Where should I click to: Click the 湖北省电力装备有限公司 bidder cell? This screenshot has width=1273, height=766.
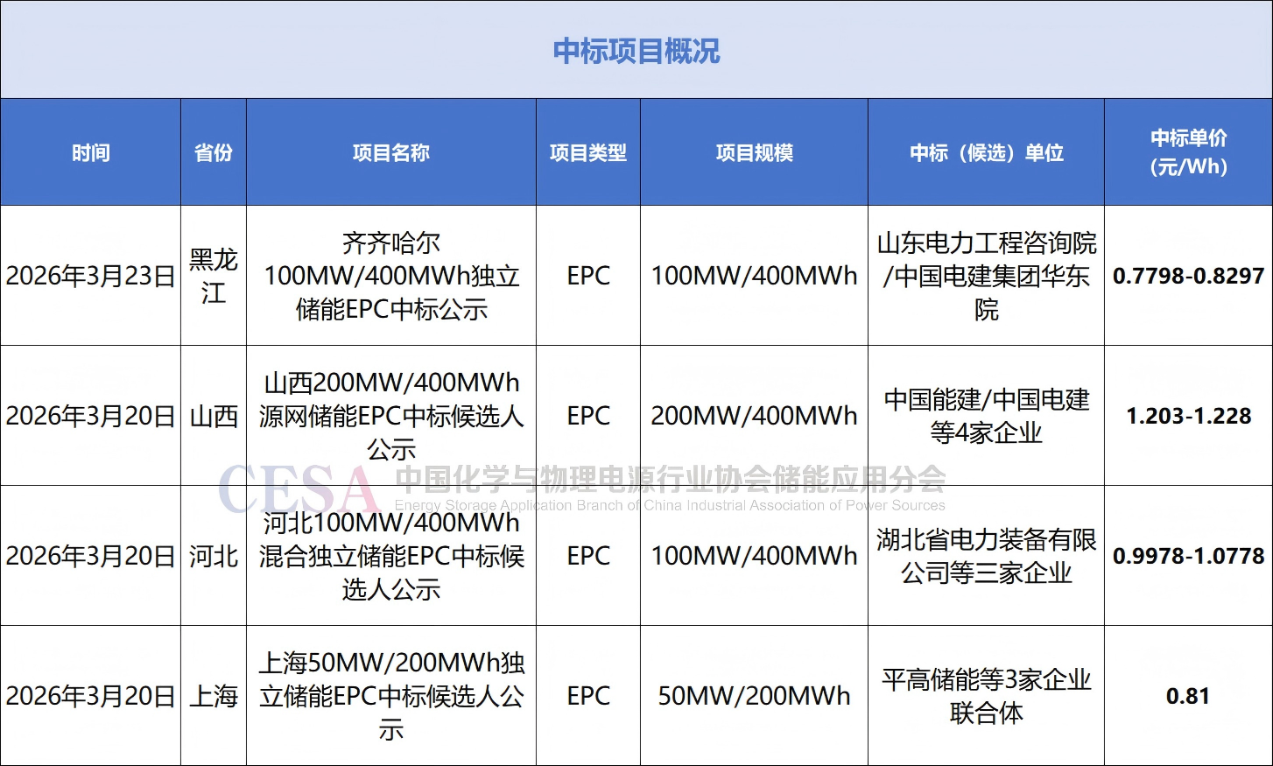(x=986, y=556)
